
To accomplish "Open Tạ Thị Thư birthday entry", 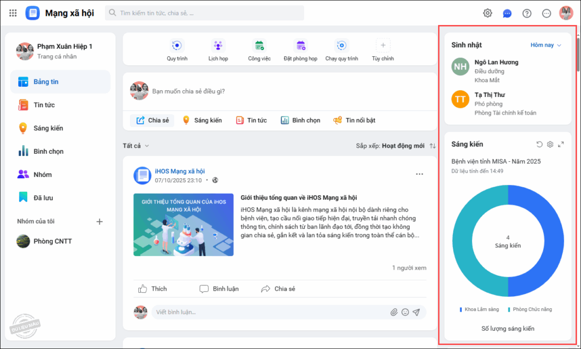I will click(508, 103).
